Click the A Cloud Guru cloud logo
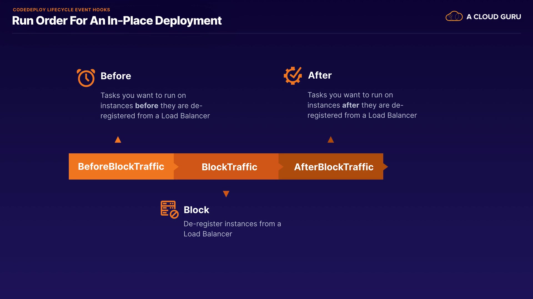533x299 pixels. click(454, 16)
